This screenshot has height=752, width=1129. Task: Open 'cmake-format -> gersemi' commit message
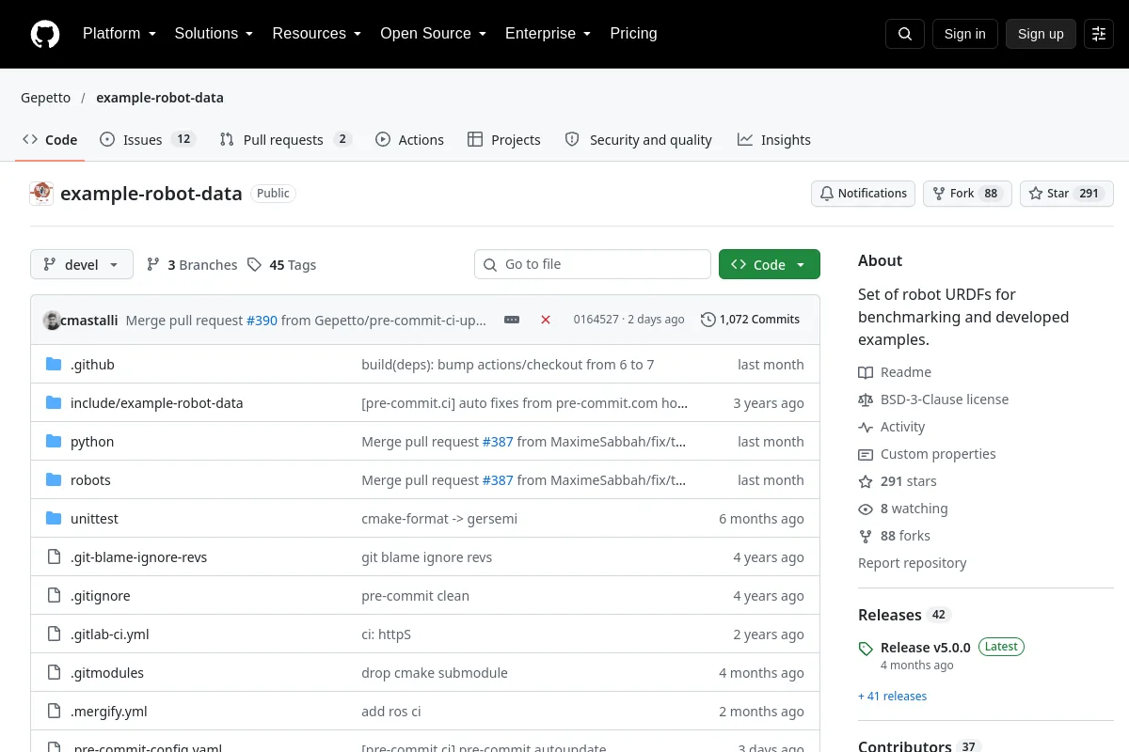439,519
